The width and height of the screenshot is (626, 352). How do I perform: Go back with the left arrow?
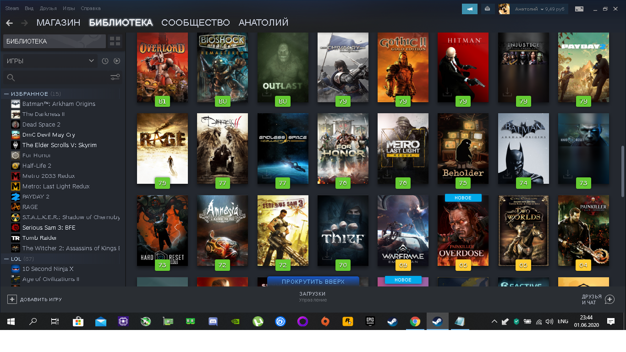pos(9,23)
